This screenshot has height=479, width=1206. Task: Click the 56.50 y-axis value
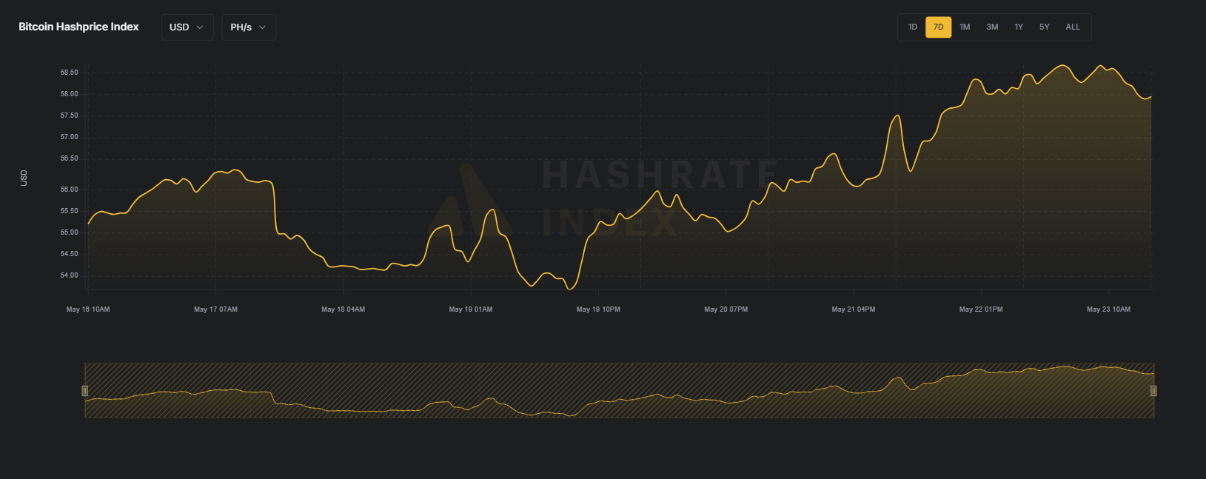click(69, 158)
